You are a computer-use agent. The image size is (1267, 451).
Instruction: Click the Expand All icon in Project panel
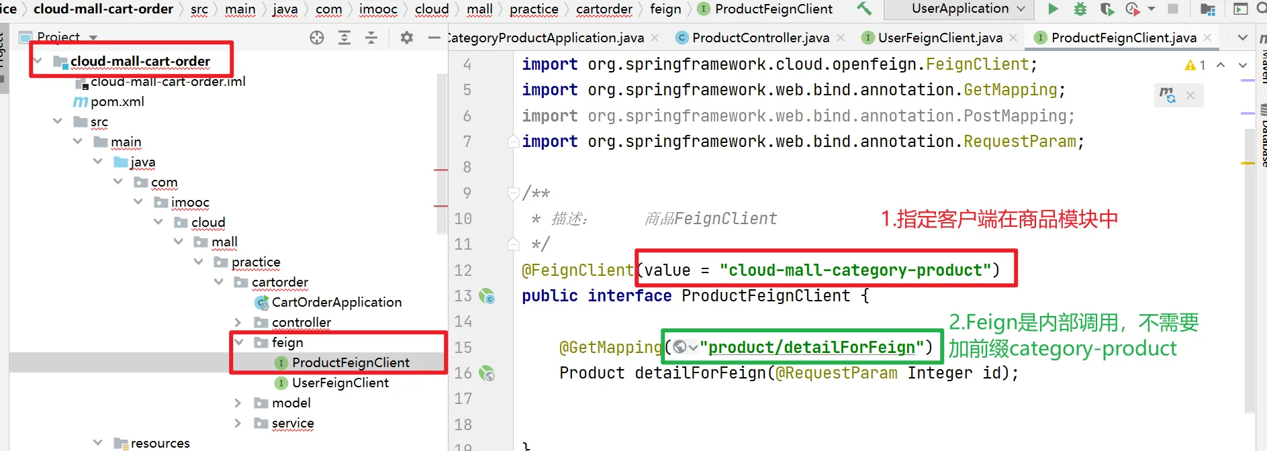tap(344, 38)
